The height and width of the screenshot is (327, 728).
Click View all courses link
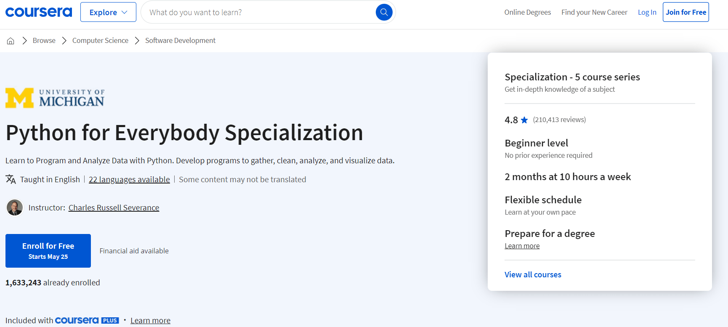533,274
